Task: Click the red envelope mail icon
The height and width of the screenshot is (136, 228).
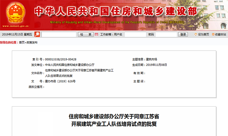Action: 96,35
